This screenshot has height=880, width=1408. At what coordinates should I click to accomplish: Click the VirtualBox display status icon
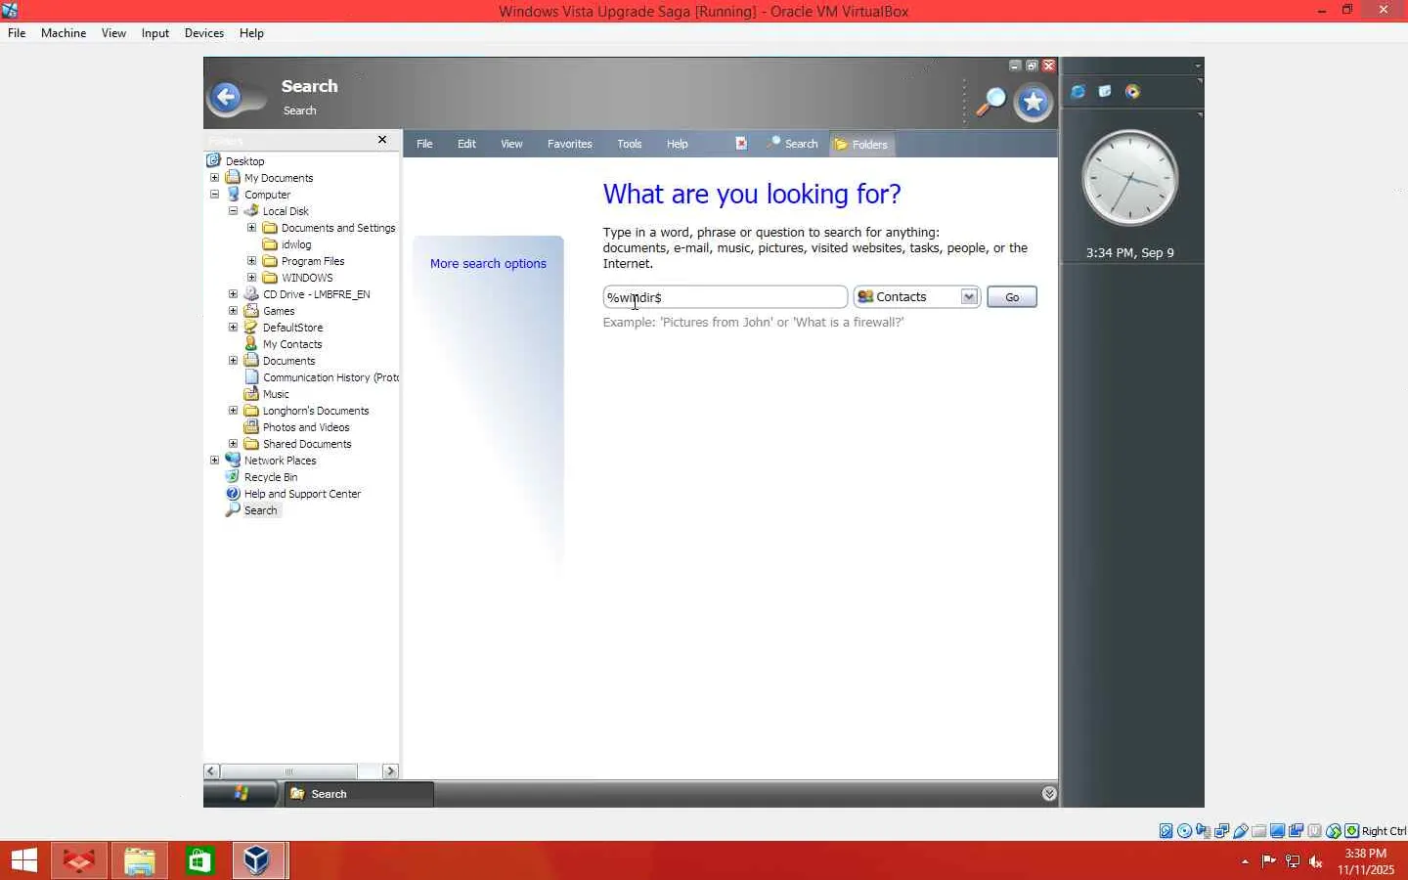tap(1277, 831)
